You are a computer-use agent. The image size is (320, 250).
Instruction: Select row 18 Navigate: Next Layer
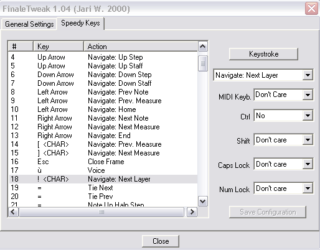(103, 179)
